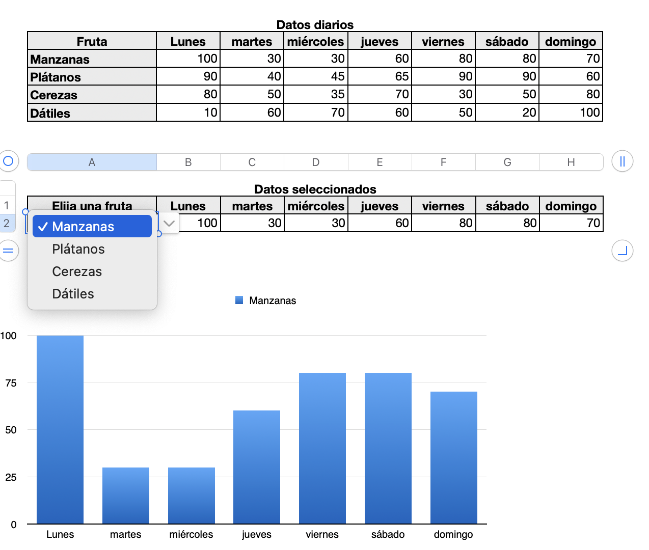Click the chart x-axis label viernes
649x550 pixels.
click(x=322, y=534)
